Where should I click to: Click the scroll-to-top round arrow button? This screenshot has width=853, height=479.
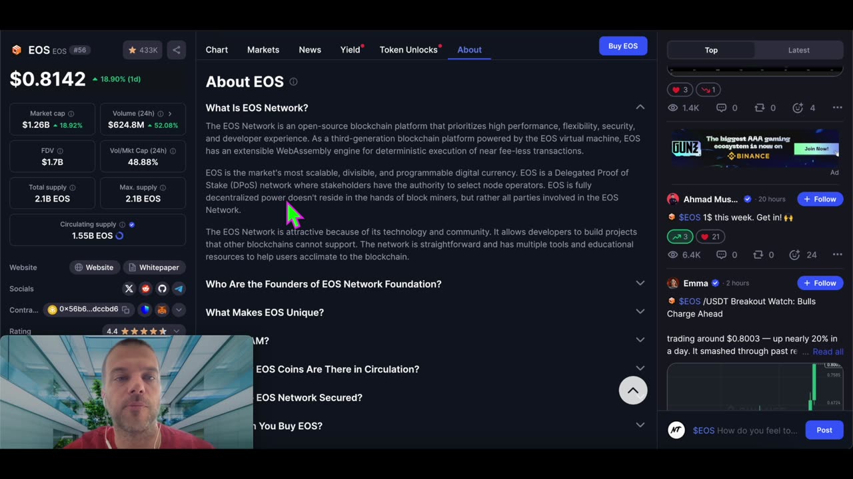coord(633,391)
